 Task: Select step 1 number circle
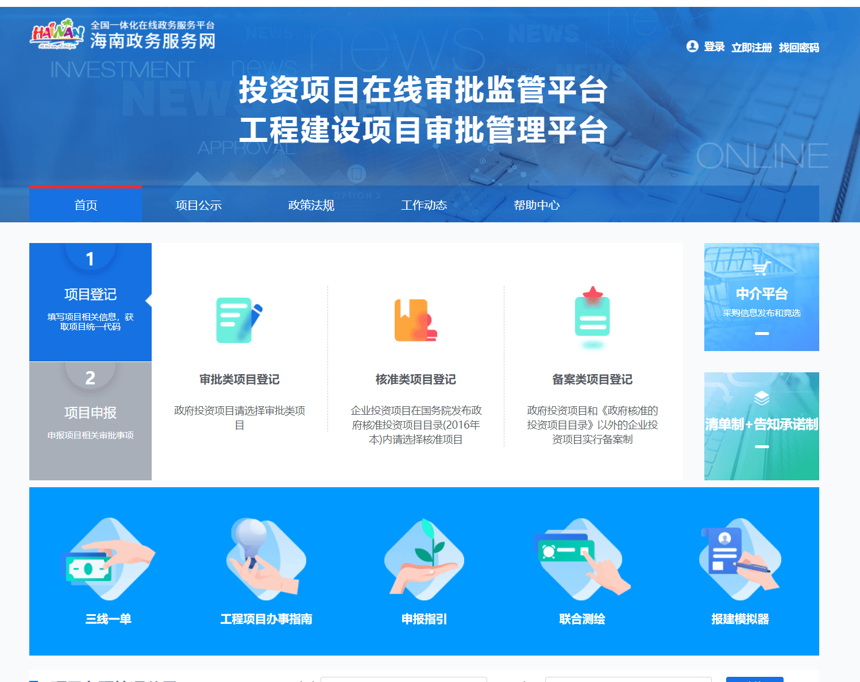90,257
